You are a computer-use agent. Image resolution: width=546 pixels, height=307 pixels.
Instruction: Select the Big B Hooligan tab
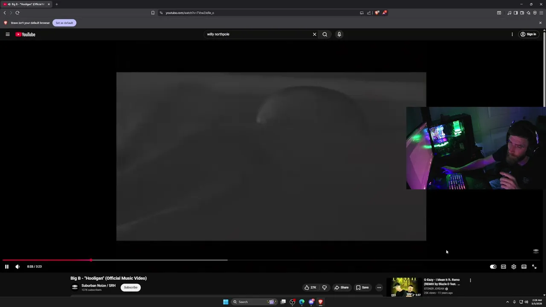coord(26,4)
